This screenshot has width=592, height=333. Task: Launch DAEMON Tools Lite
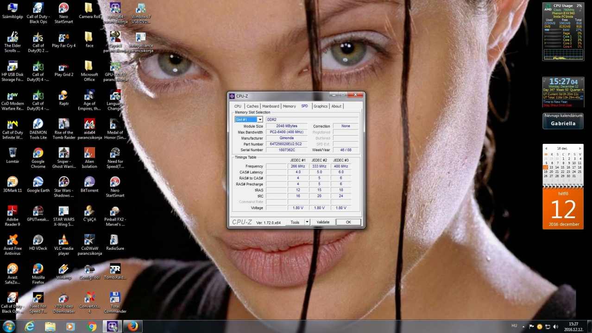[x=38, y=129]
